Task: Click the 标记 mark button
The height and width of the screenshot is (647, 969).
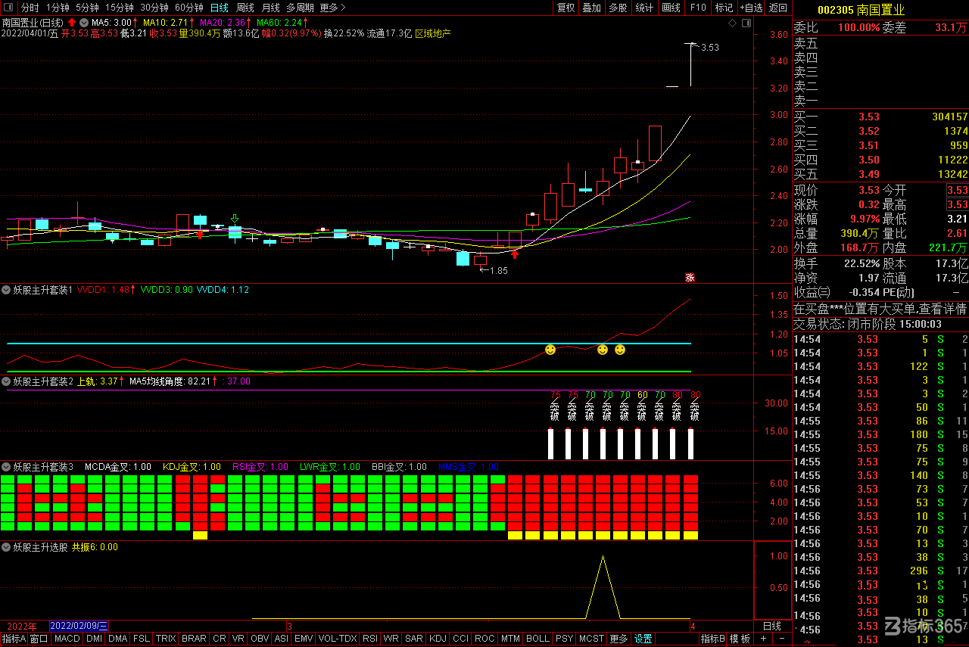Action: tap(724, 8)
